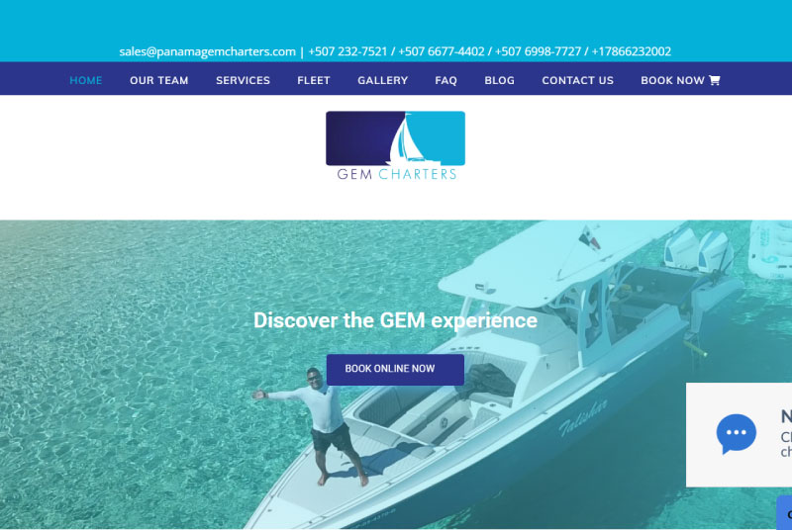This screenshot has width=792, height=530.
Task: Open the Gallery page
Action: (x=383, y=80)
